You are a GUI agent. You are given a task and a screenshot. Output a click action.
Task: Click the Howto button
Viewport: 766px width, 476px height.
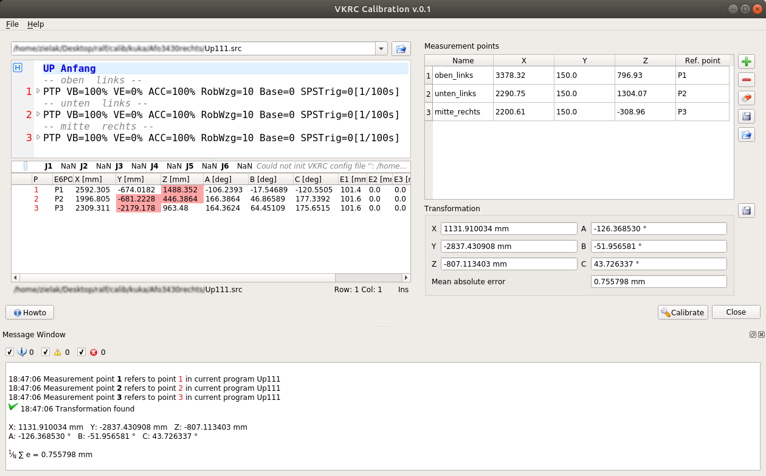tap(30, 312)
